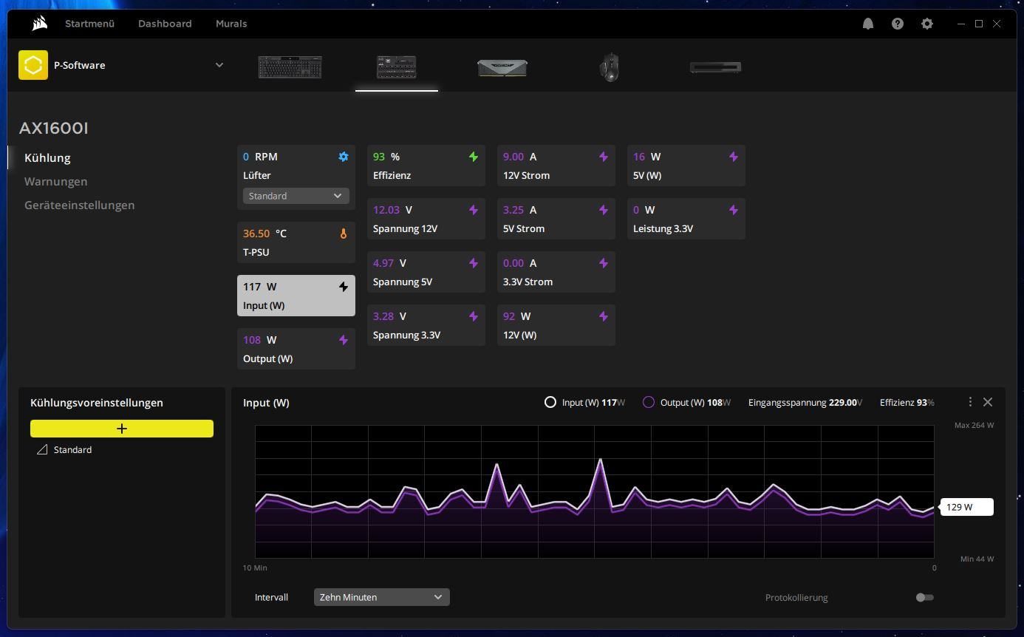Click the Input (W) heading above the graph

(x=266, y=403)
